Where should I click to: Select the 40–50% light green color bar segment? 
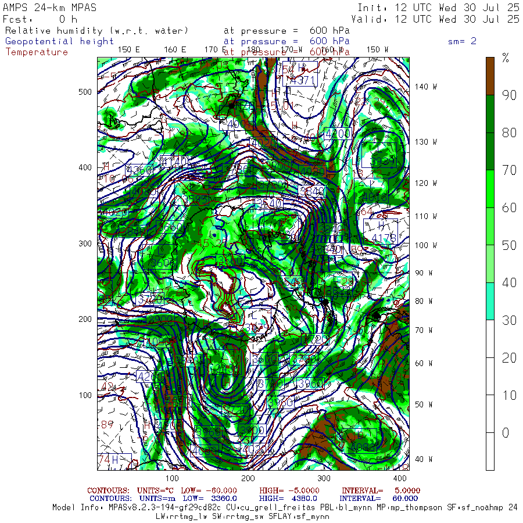[x=490, y=264]
